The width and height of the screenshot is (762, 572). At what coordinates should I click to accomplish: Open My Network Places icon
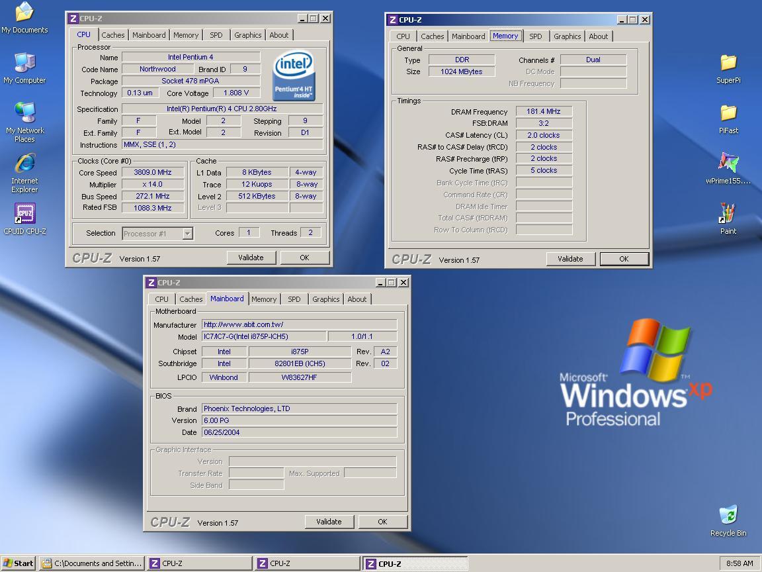(24, 122)
